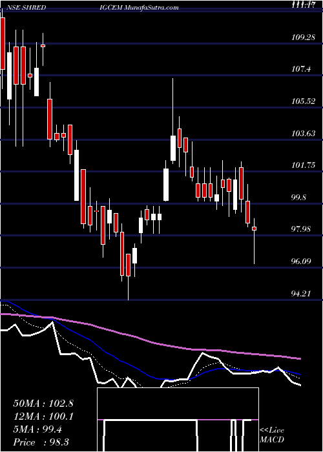Select the 107.4 price axis label
This screenshot has height=452, width=323.
coord(301,69)
